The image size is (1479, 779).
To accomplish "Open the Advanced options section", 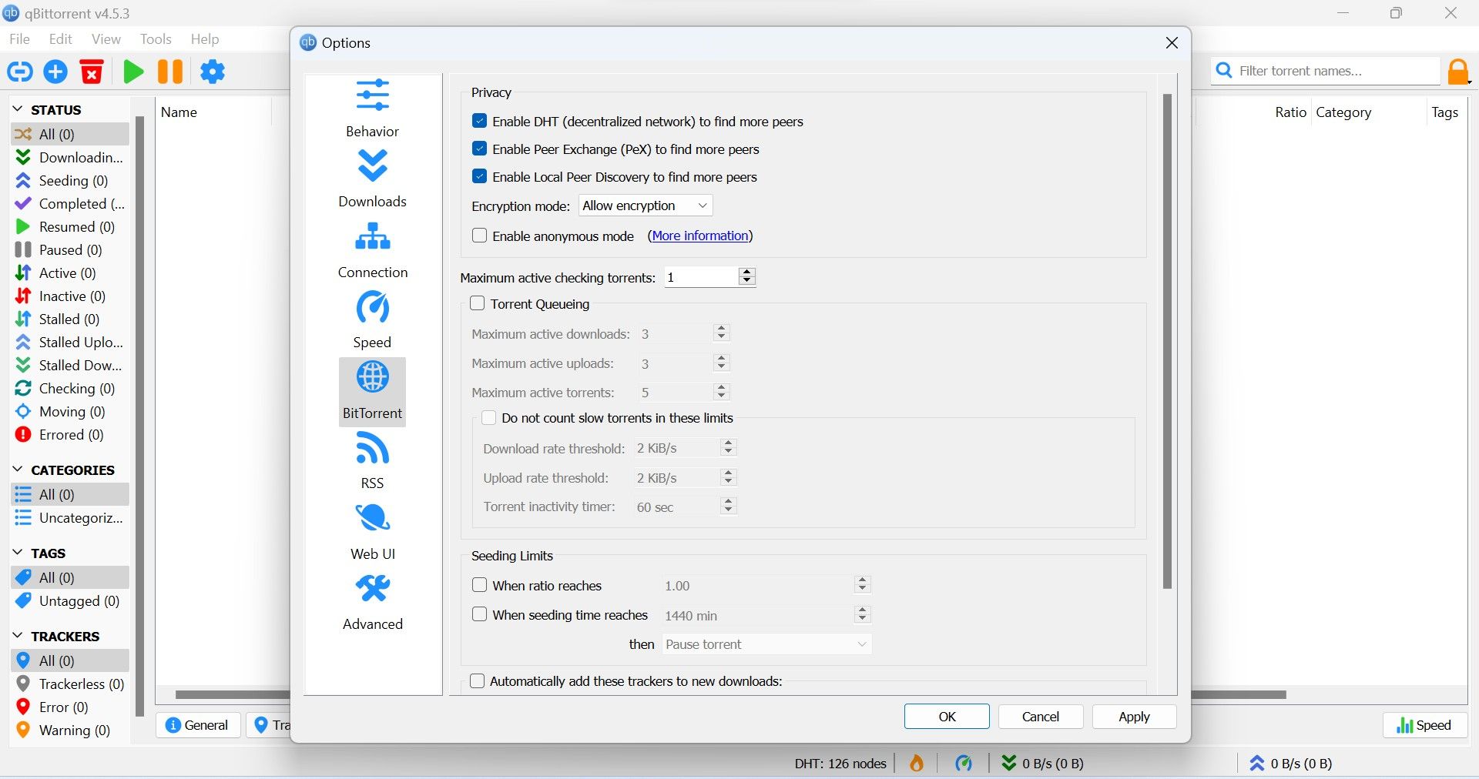I will coord(372,603).
